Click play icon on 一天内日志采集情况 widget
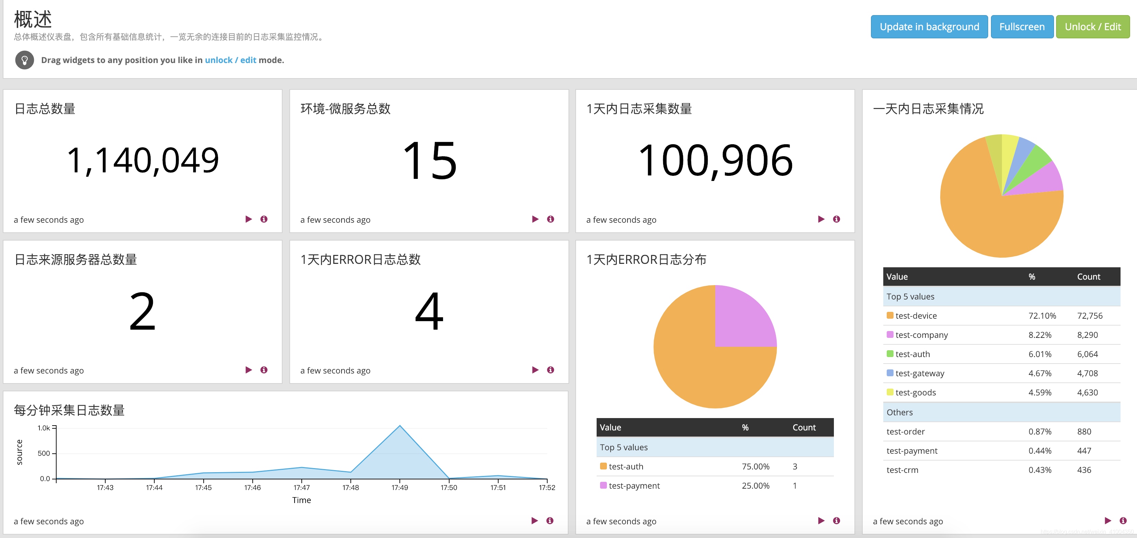 [1108, 521]
